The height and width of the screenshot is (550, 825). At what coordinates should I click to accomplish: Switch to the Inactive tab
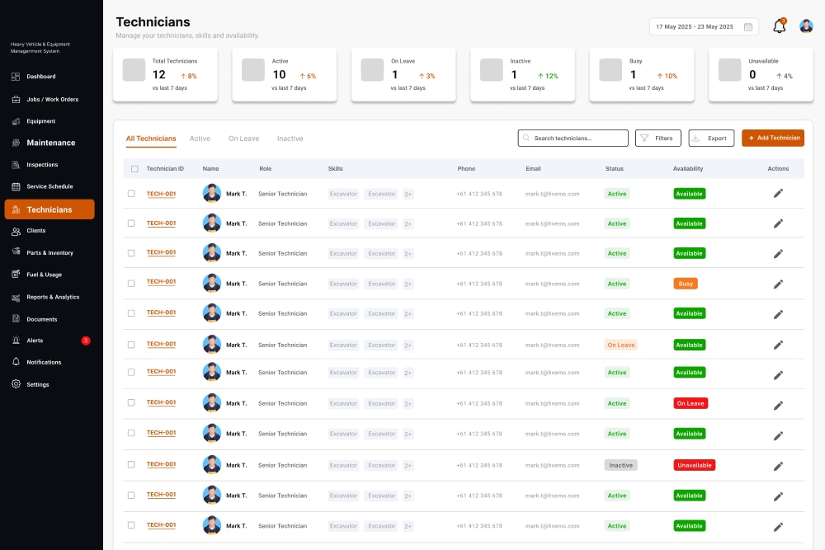pos(290,139)
